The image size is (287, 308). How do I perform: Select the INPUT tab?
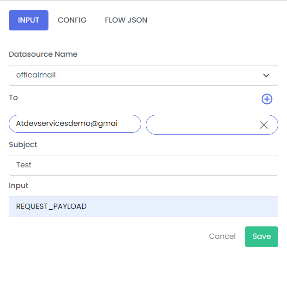point(29,20)
